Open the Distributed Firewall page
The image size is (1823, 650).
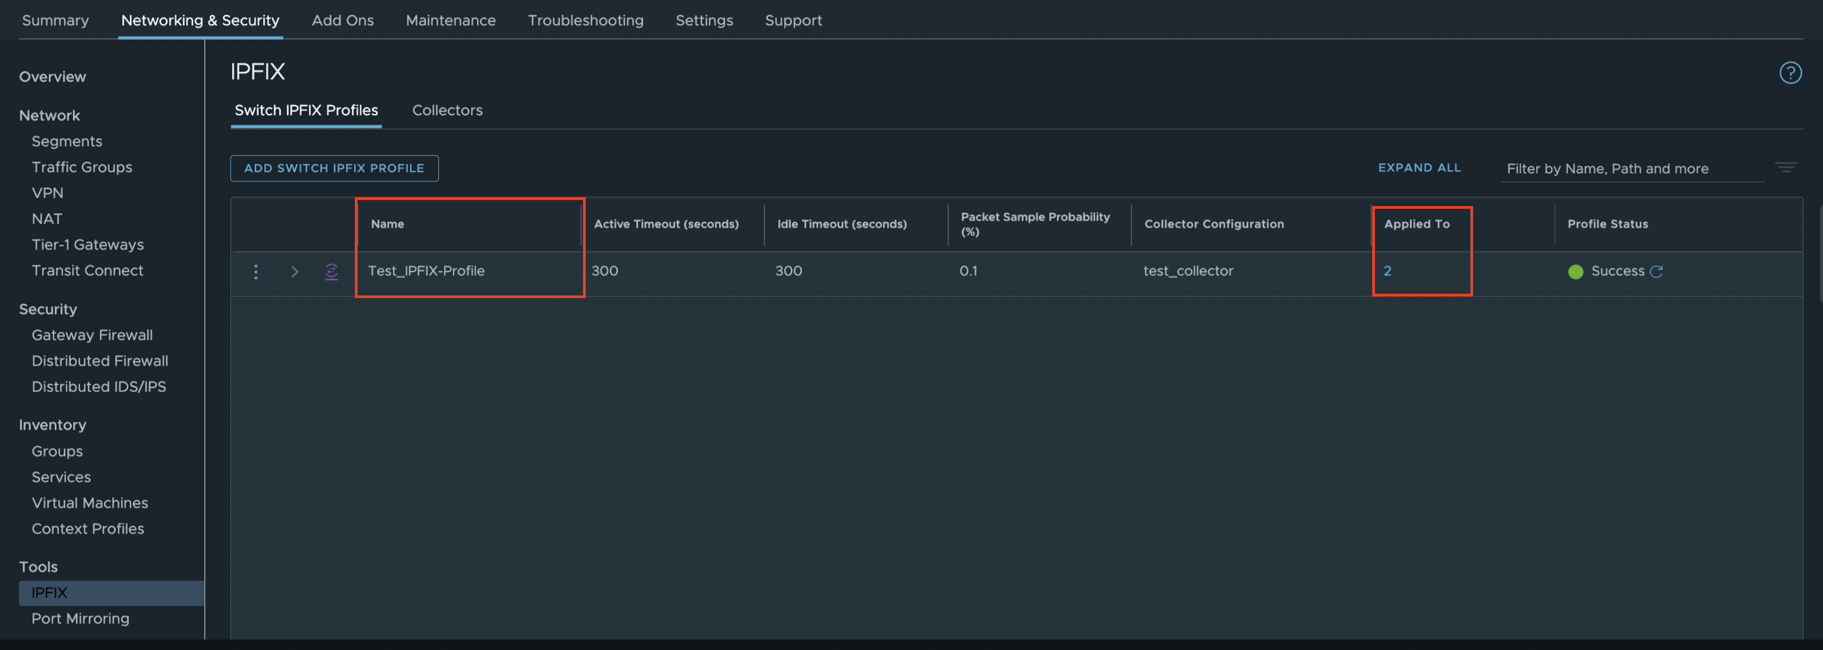(100, 361)
